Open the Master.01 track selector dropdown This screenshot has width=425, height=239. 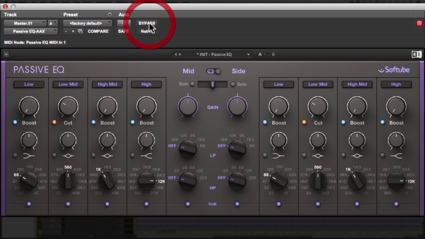pyautogui.click(x=25, y=23)
